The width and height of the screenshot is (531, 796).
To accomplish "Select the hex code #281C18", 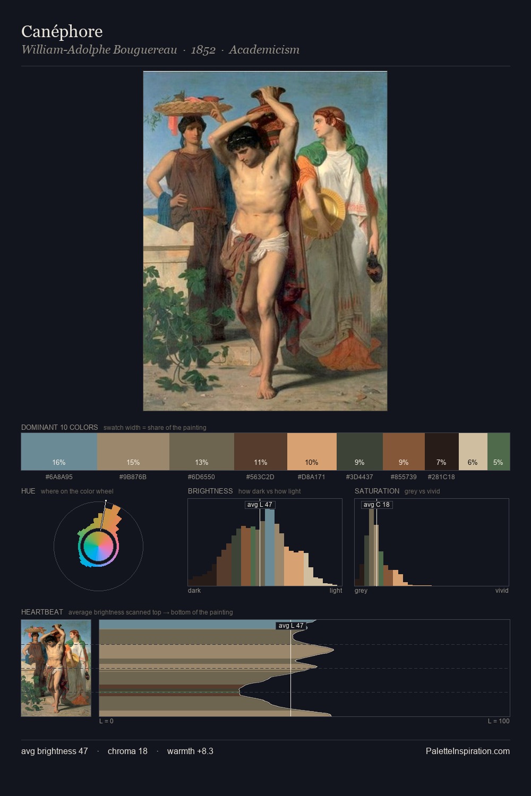I will click(x=441, y=477).
